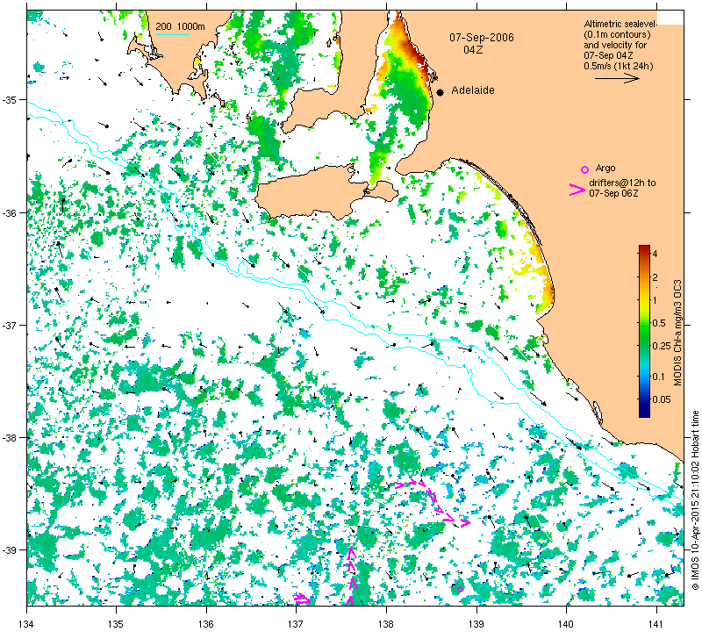This screenshot has height=632, width=702.
Task: Click the Adelaide city label
Action: (473, 90)
